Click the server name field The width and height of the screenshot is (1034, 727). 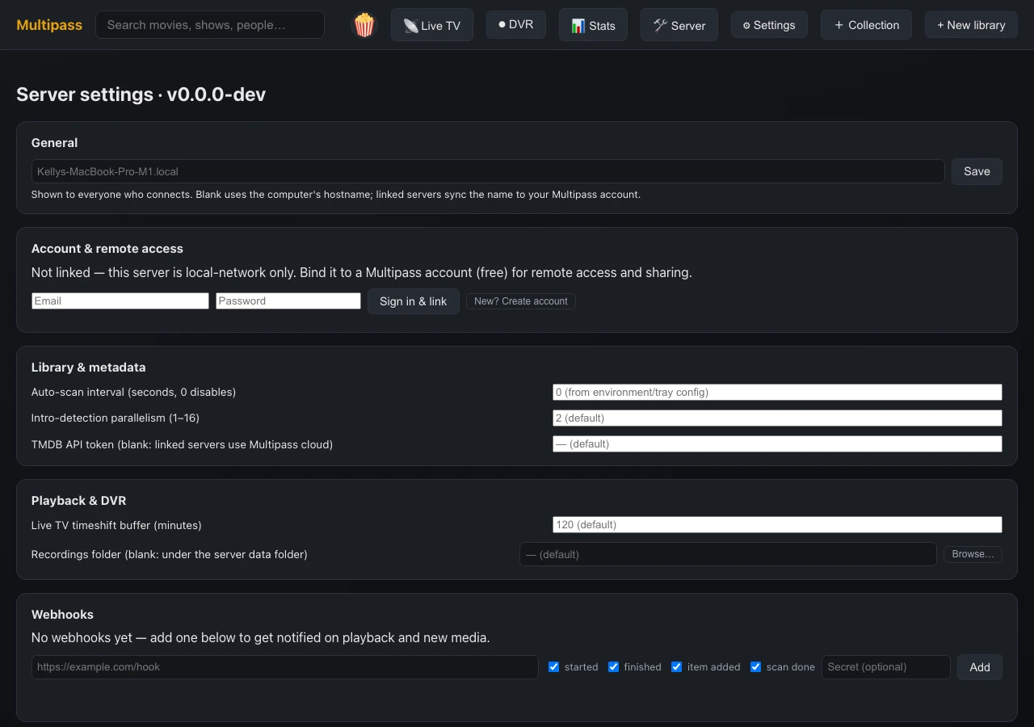pyautogui.click(x=488, y=171)
